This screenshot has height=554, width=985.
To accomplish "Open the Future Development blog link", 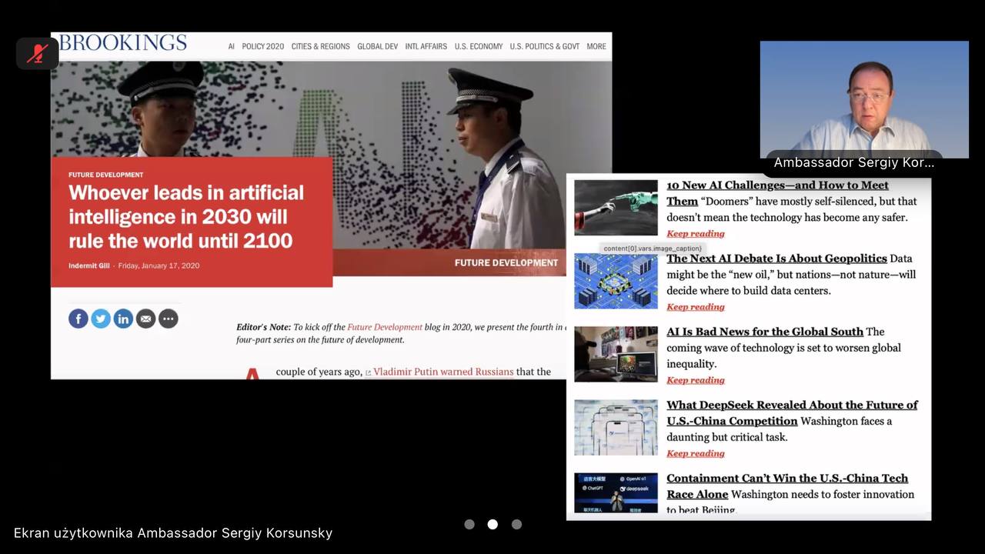I will [384, 327].
